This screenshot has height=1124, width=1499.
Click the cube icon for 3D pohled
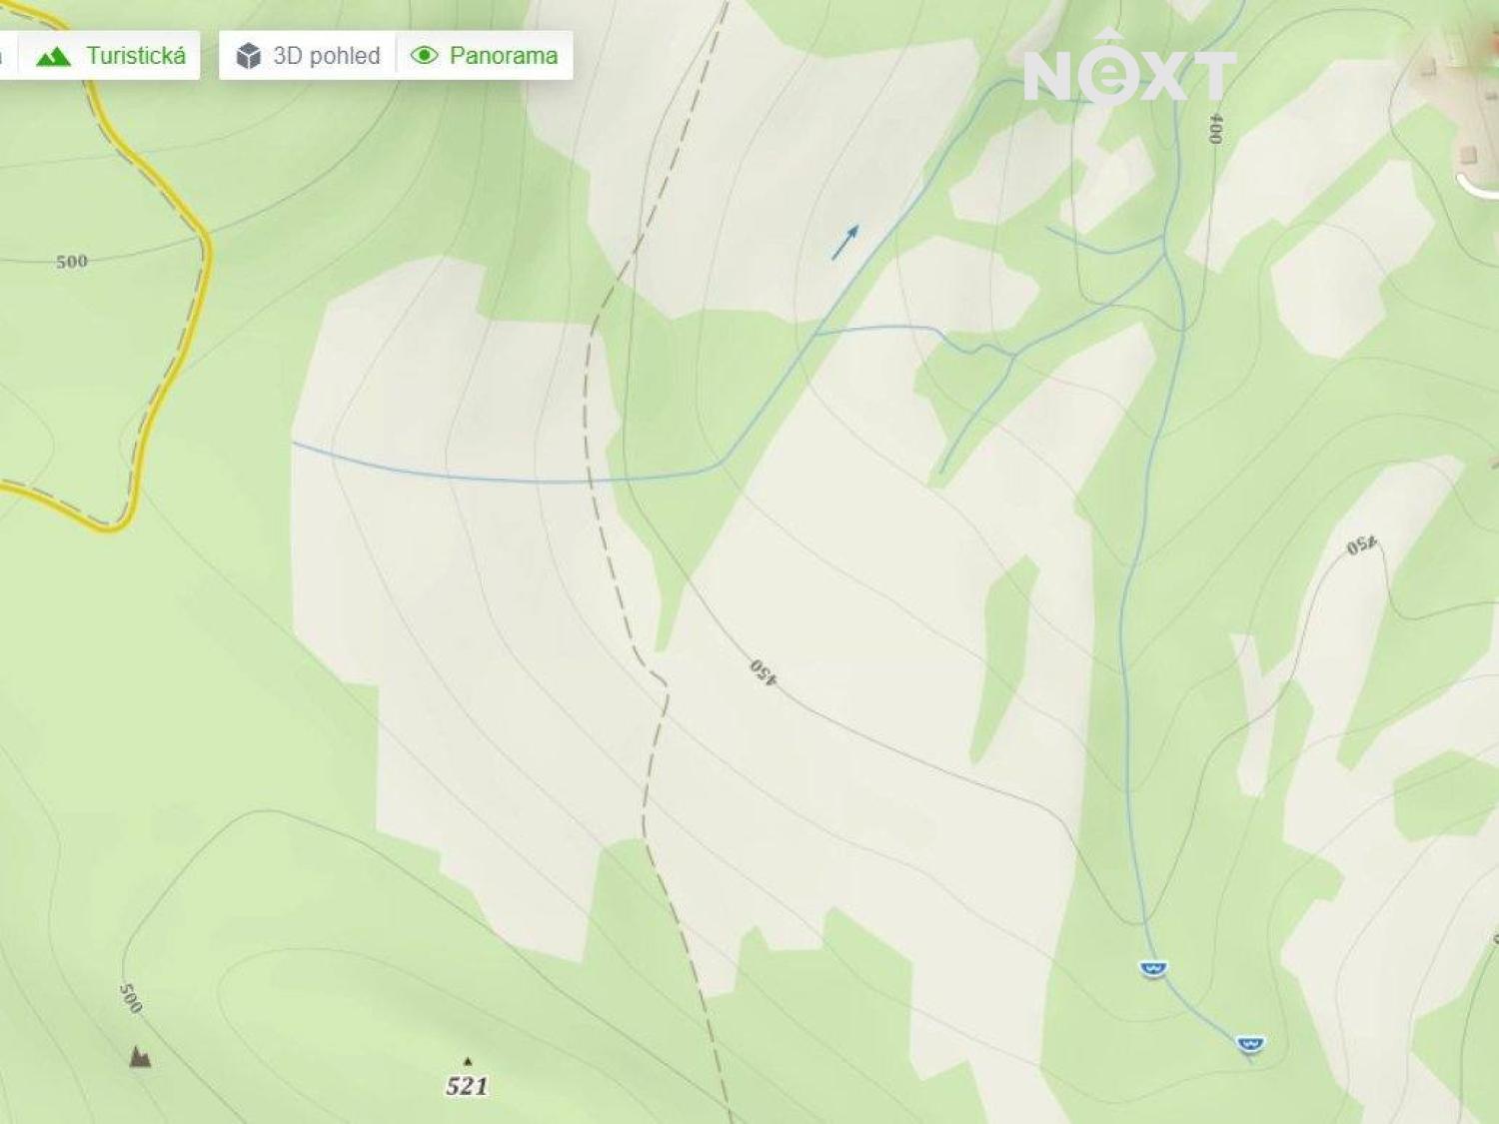point(248,56)
